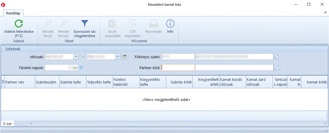Click horizontal scrollbar right arrow
The width and height of the screenshot is (329, 133).
click(x=326, y=124)
